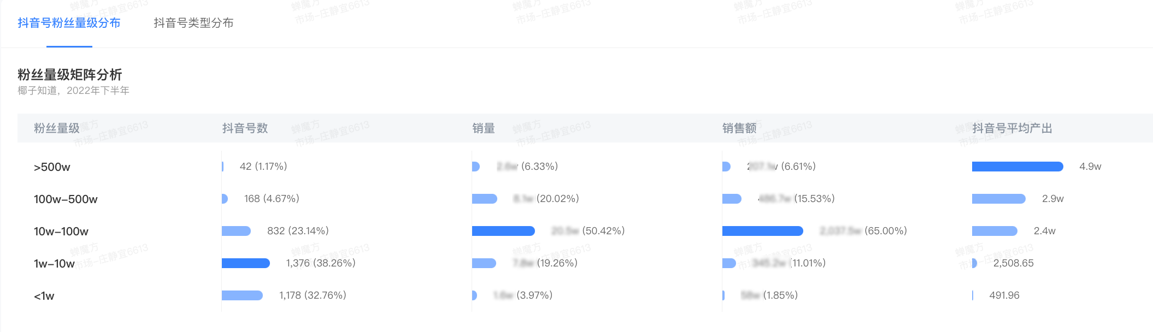Select the <1w fan tier label
Image resolution: width=1153 pixels, height=332 pixels.
pyautogui.click(x=44, y=296)
